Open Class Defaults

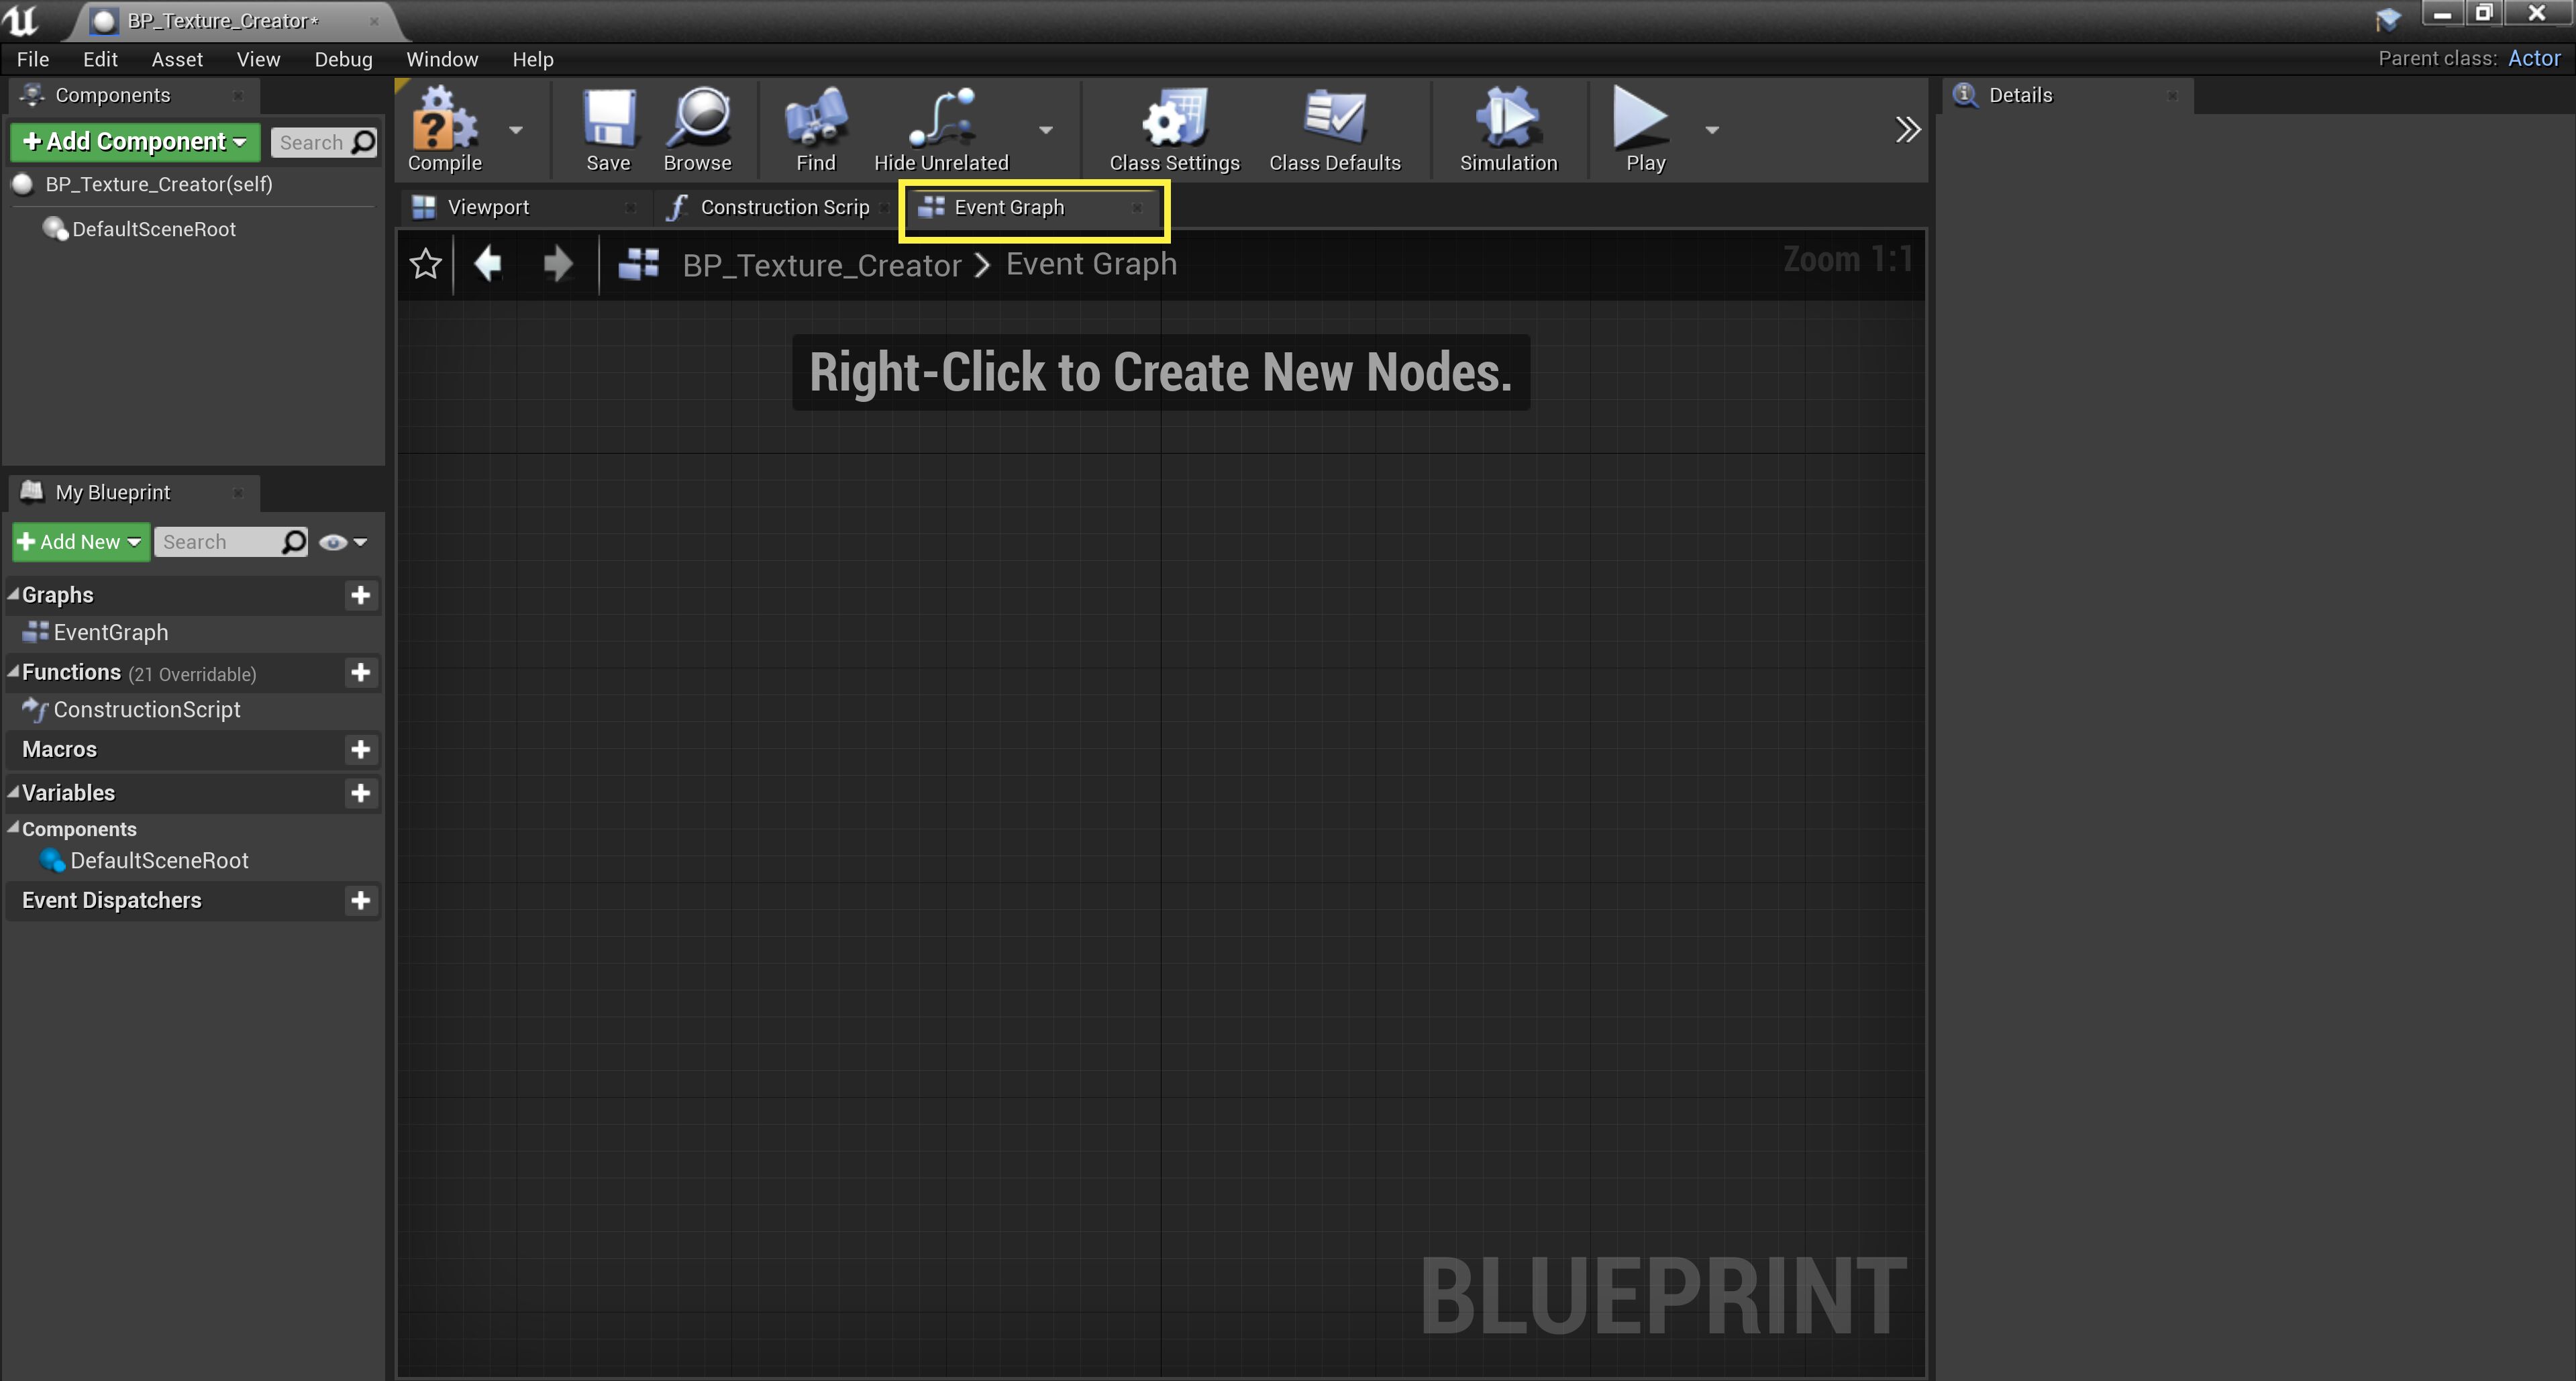1334,130
